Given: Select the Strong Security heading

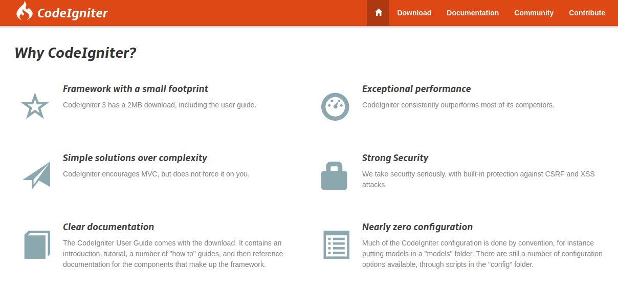Looking at the screenshot, I should [x=395, y=158].
